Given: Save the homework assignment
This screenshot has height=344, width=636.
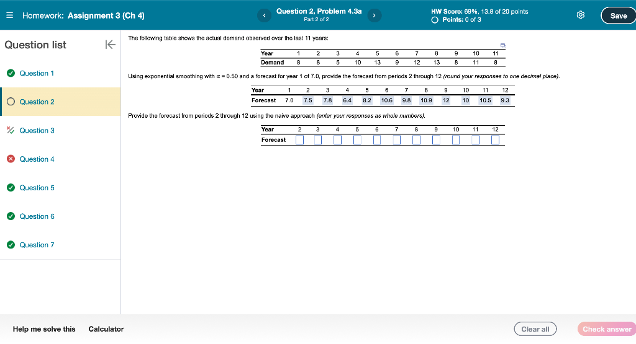Looking at the screenshot, I should click(618, 15).
